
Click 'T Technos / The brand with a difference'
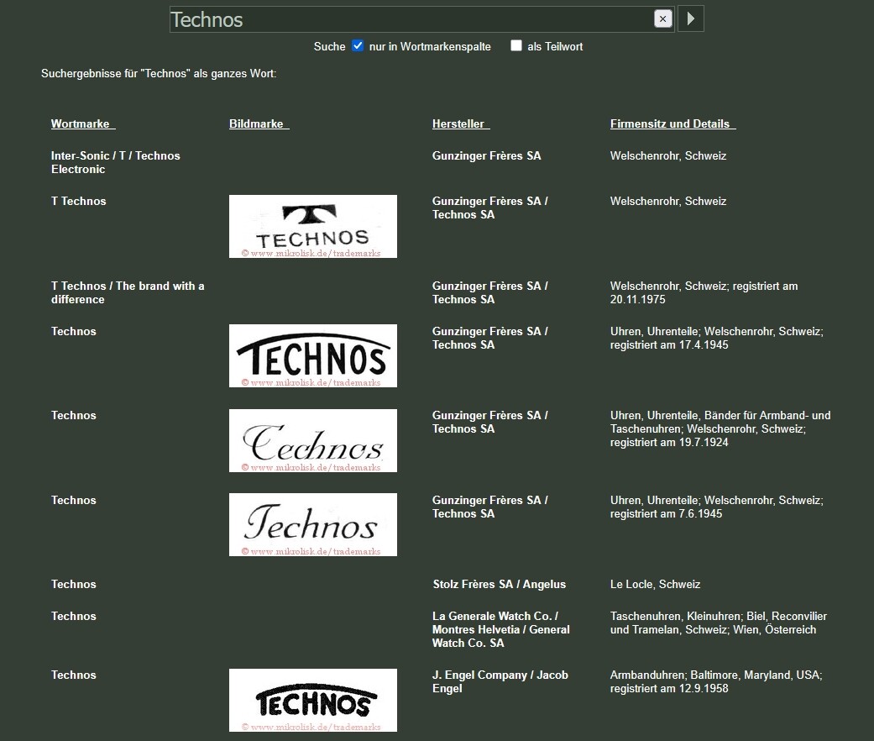click(x=128, y=292)
